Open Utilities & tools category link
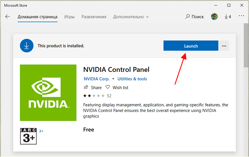Viewport: 249px width, 157px height. 132,79
